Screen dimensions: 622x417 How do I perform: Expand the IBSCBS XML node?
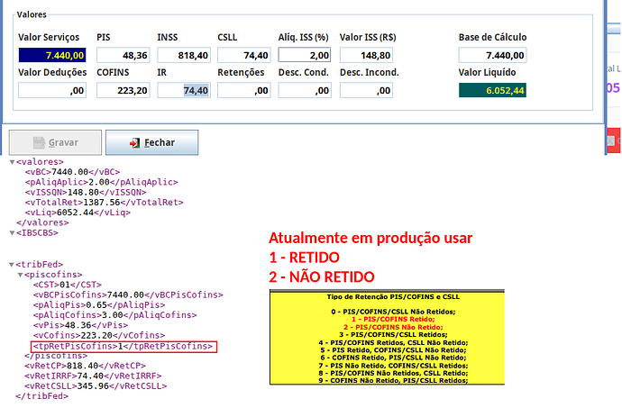[12, 232]
